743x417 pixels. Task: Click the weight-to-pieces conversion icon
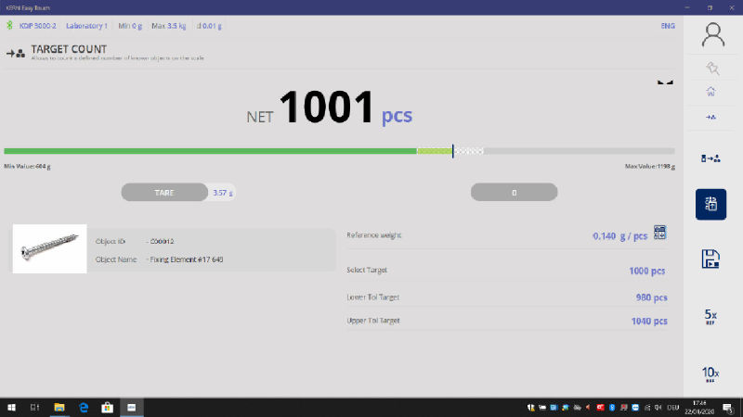click(711, 158)
